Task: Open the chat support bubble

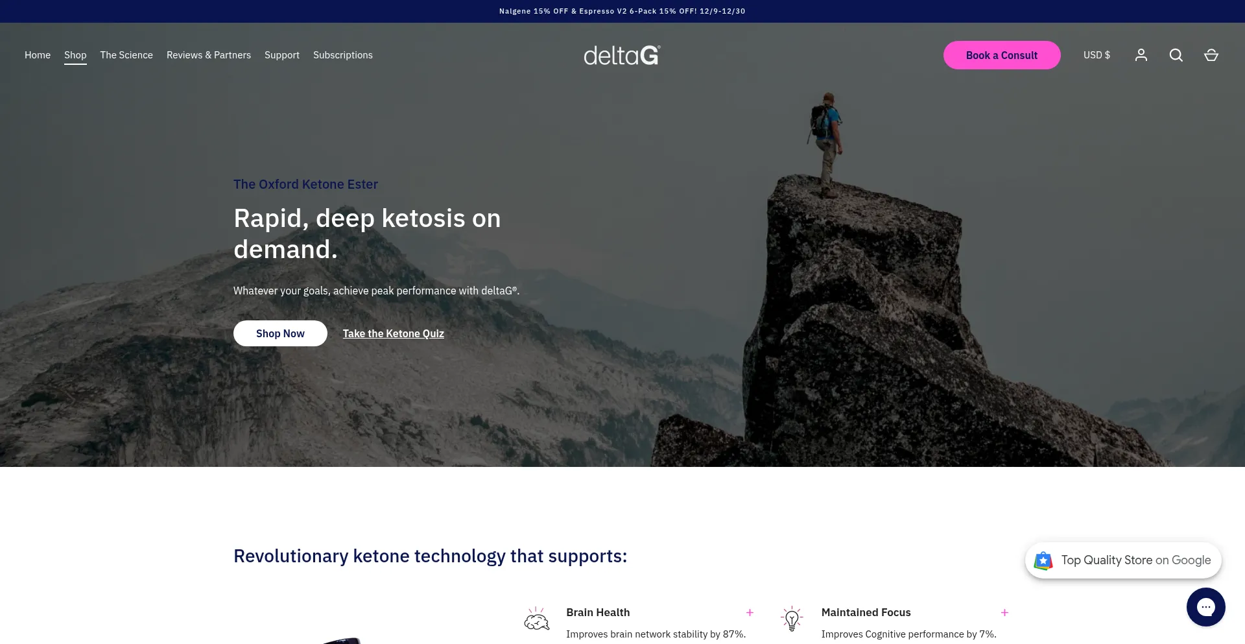Action: click(1205, 607)
